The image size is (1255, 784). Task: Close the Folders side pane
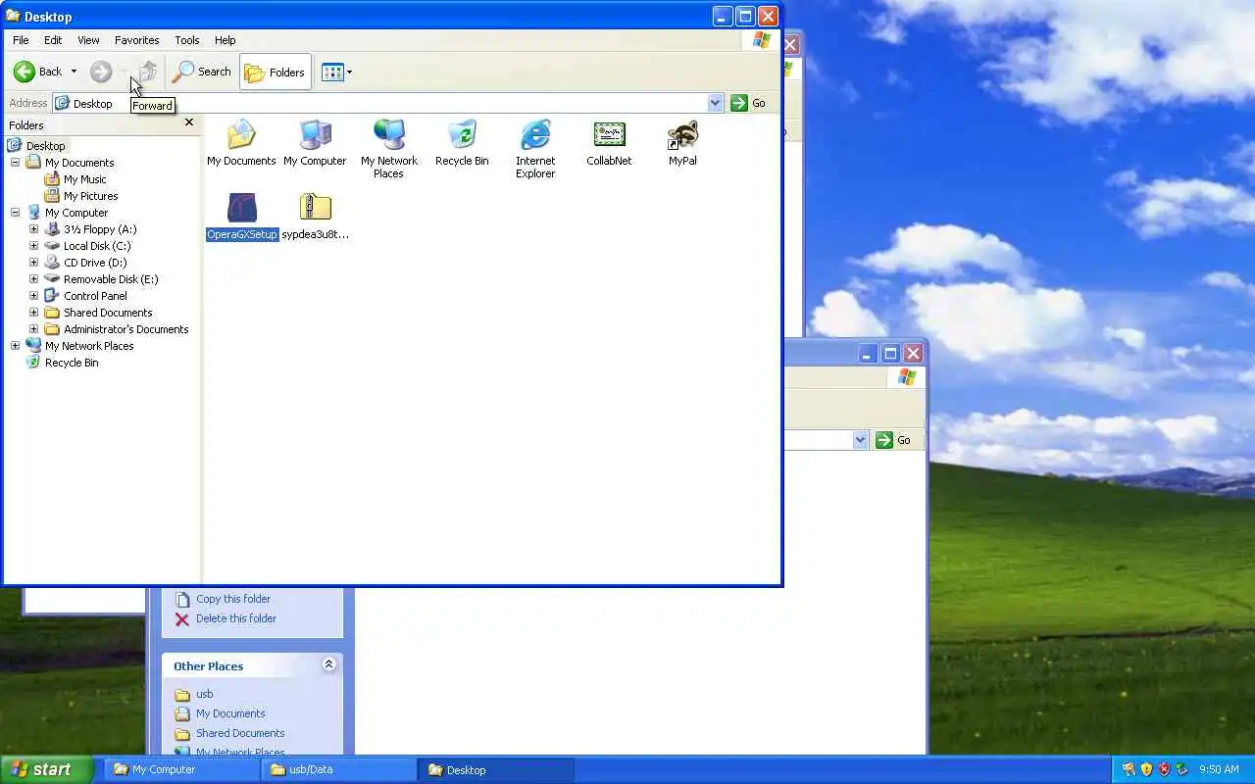coord(189,123)
